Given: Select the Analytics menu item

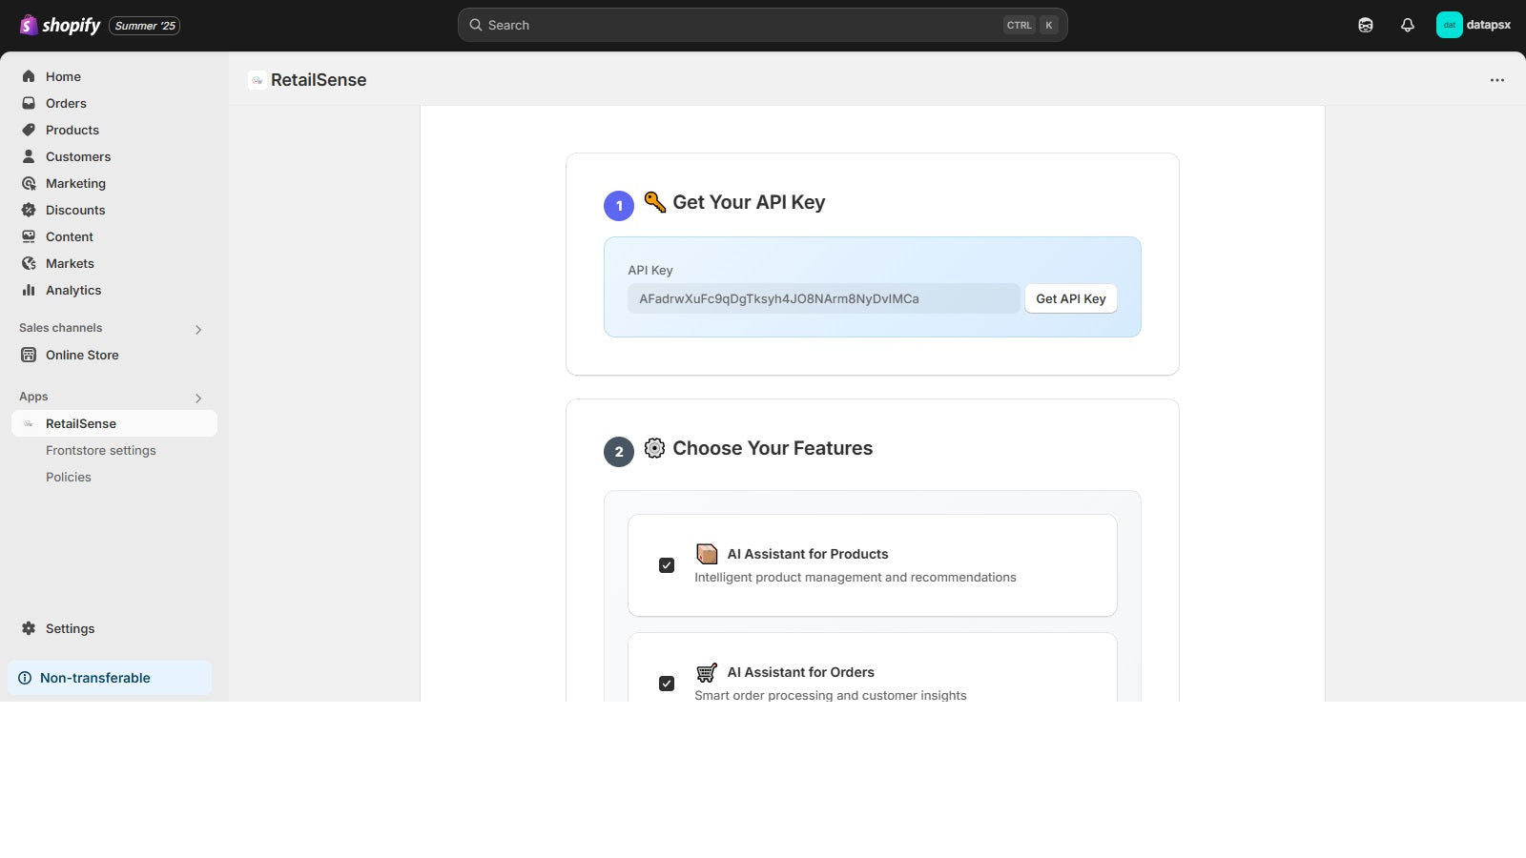Looking at the screenshot, I should [114, 290].
